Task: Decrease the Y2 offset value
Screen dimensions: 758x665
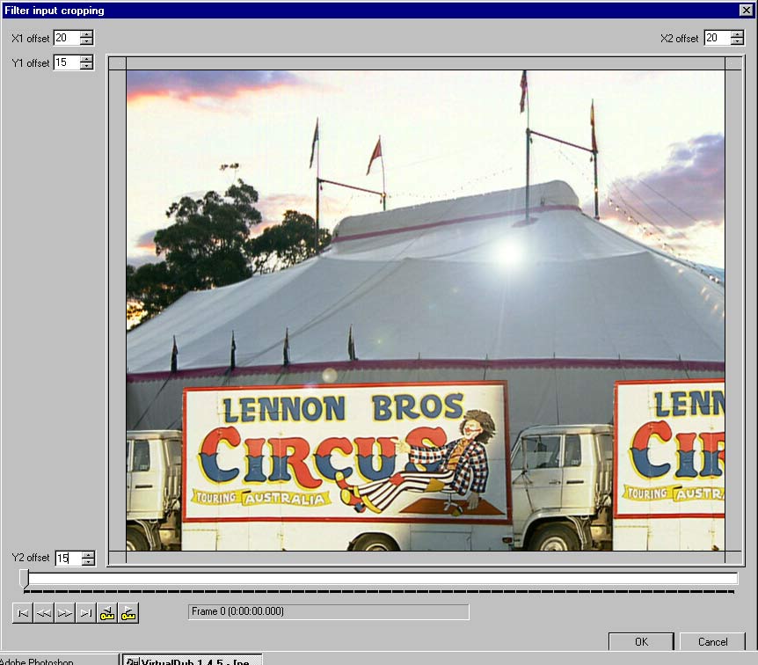Action: [88, 561]
